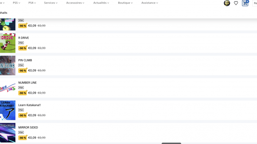Click the -90 % discount badge for NUMBER LINE
Screen dimensions: 257x144
click(22, 93)
